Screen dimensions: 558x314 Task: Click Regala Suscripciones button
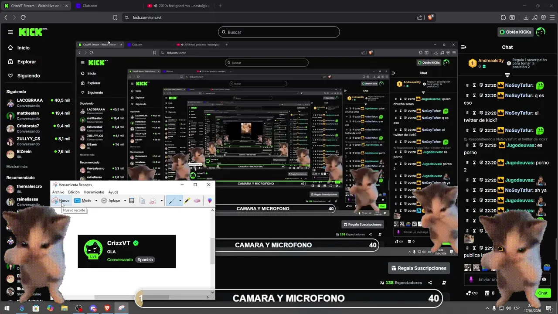click(x=418, y=268)
